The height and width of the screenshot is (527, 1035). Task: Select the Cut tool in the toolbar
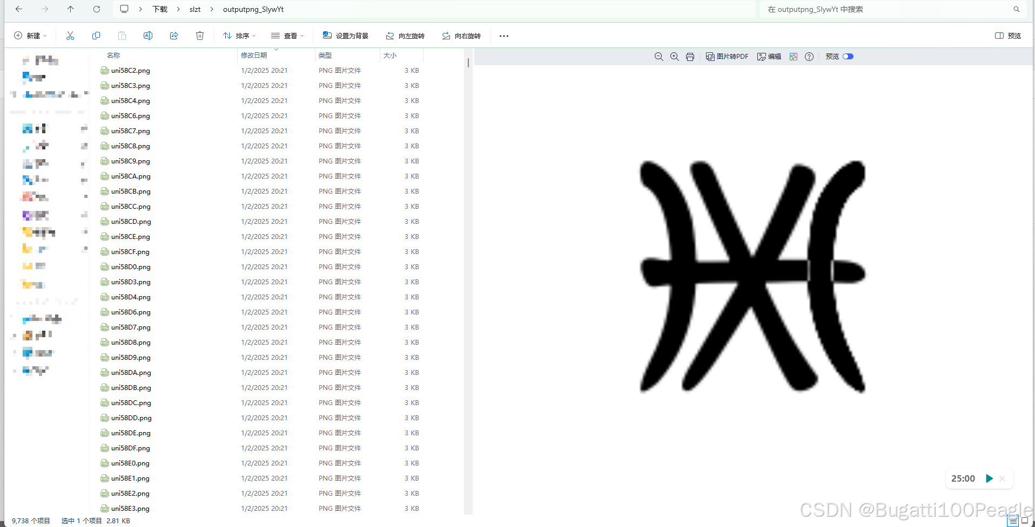coord(70,36)
